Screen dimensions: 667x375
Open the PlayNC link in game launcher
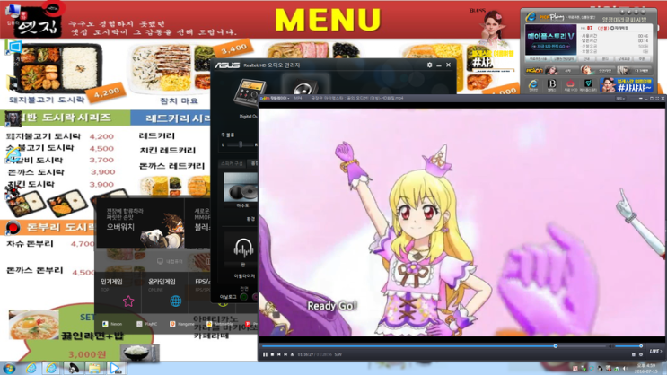click(x=146, y=324)
